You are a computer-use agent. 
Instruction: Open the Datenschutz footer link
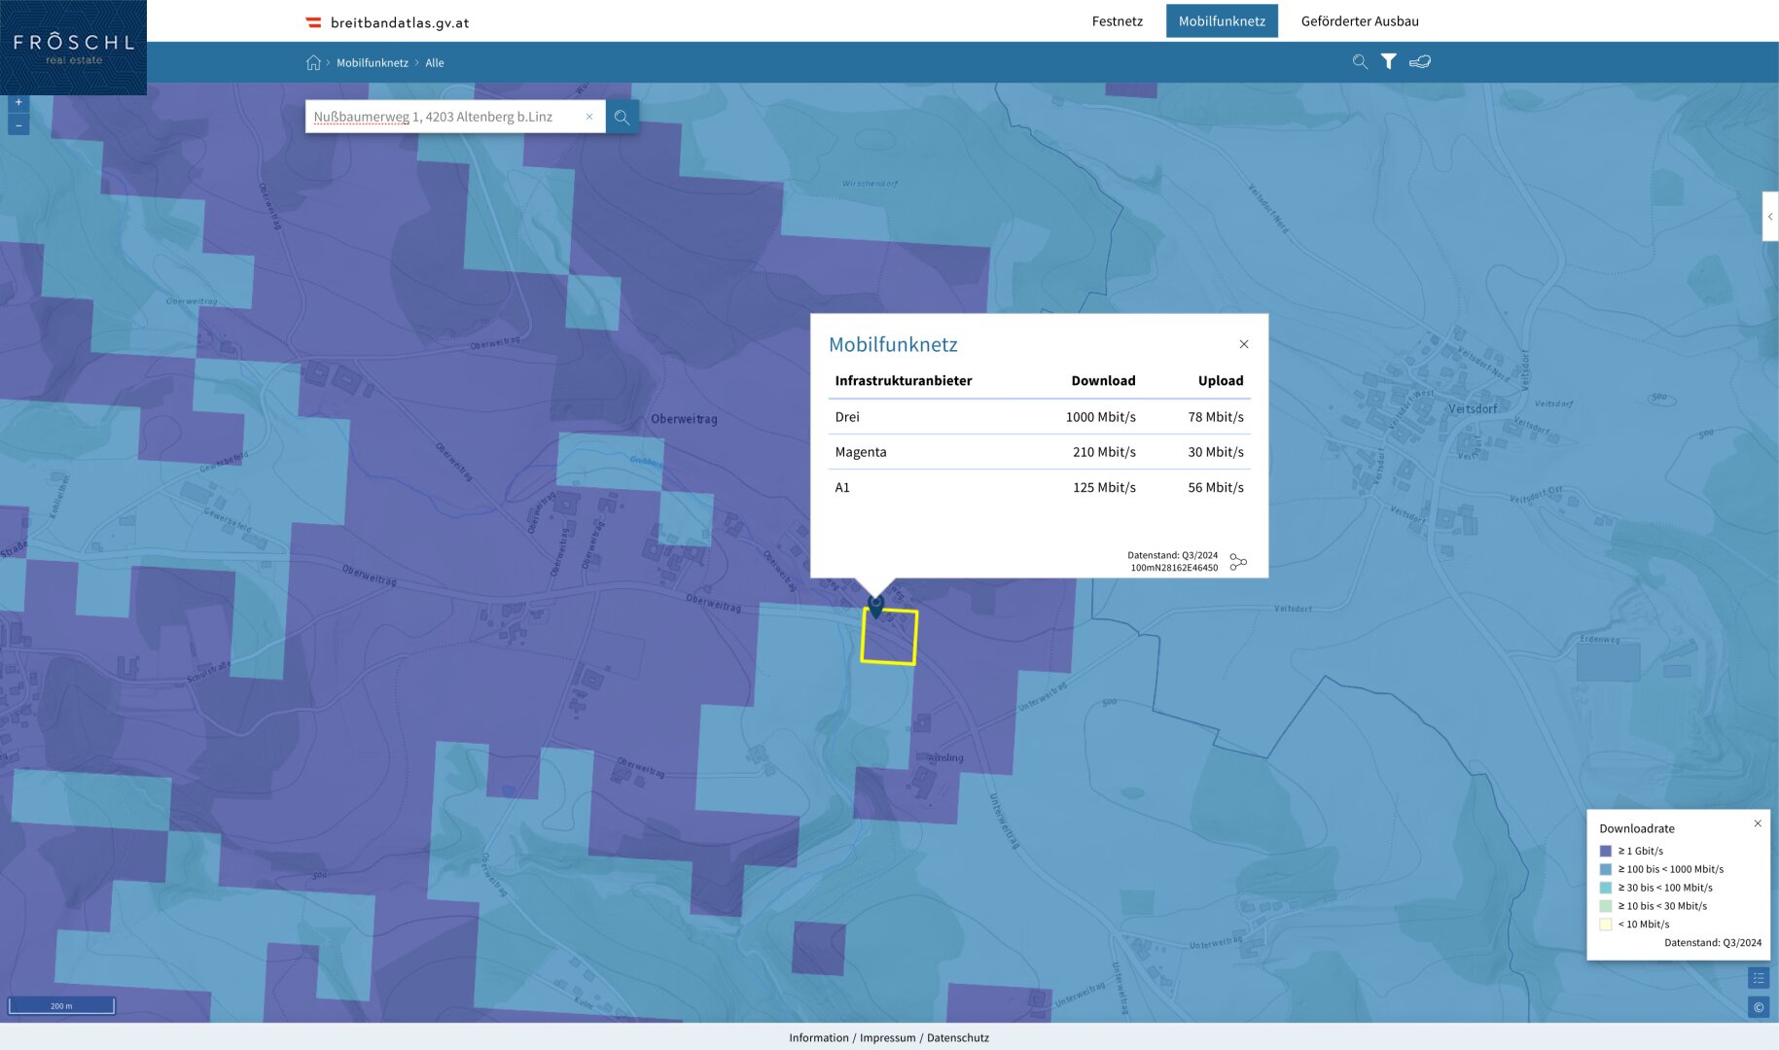click(x=958, y=1037)
